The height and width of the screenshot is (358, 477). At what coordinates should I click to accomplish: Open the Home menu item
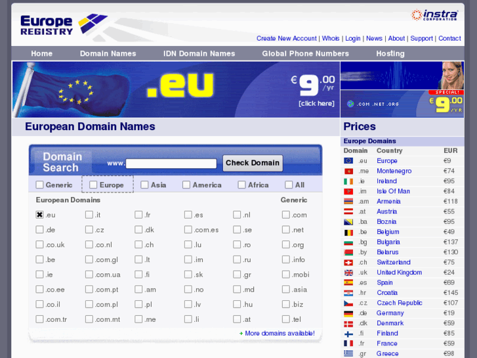(42, 54)
